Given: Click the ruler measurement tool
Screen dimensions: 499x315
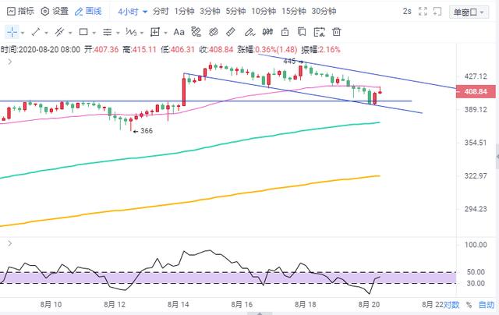Looking at the screenshot, I should click(231, 32).
